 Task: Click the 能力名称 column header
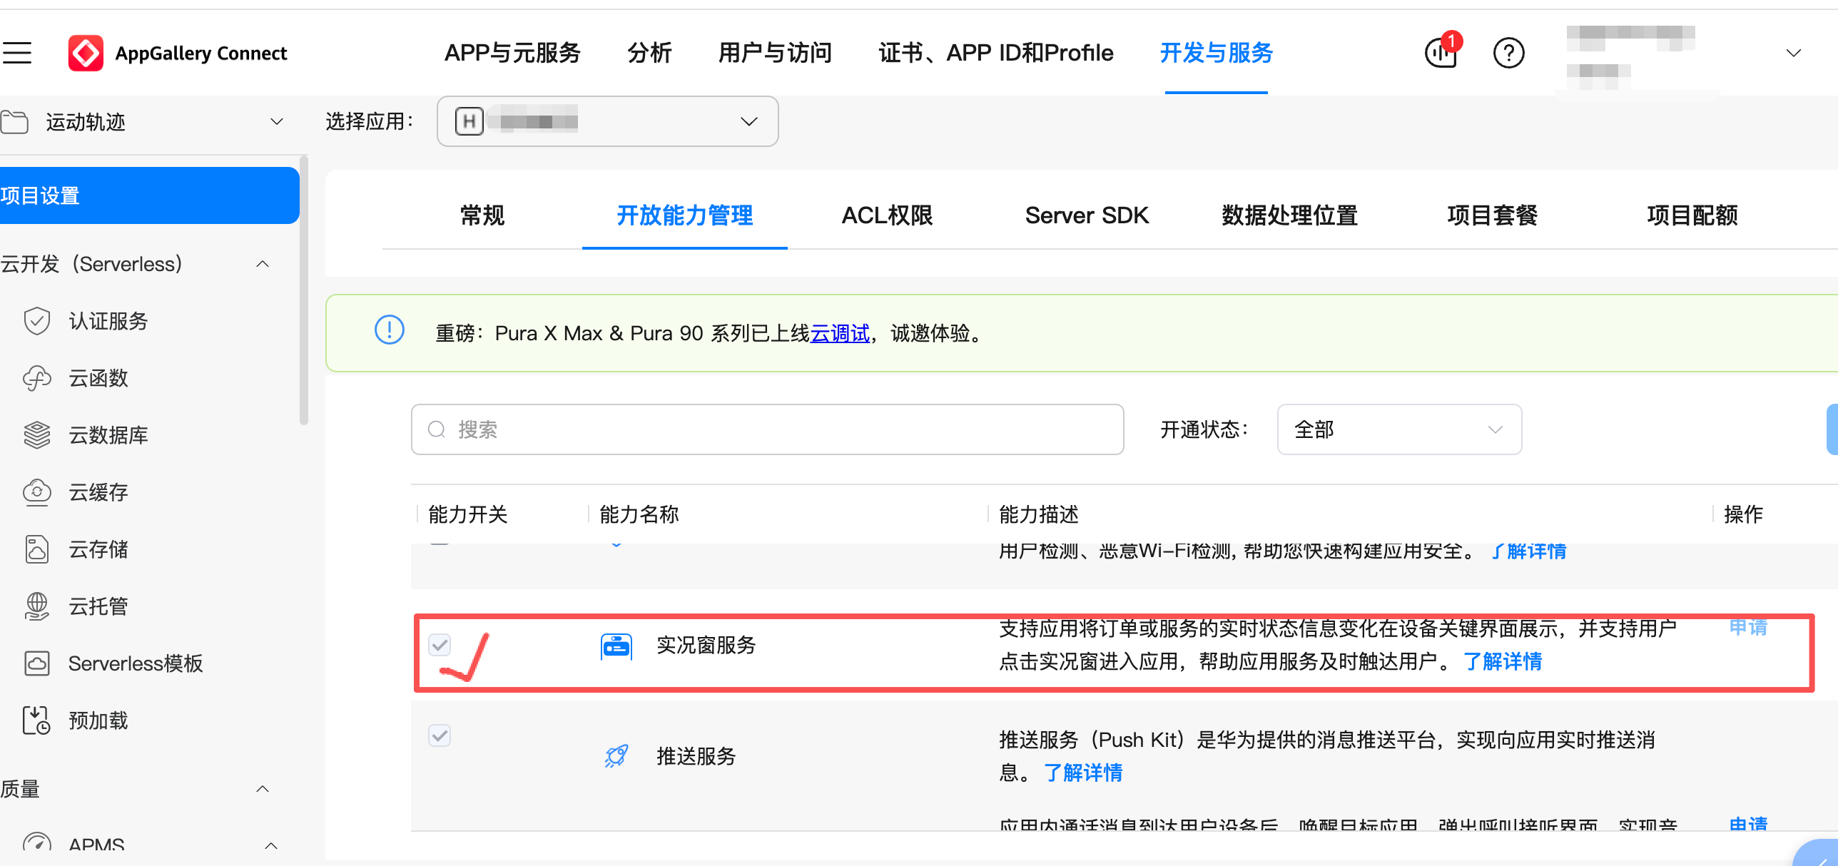(x=639, y=514)
